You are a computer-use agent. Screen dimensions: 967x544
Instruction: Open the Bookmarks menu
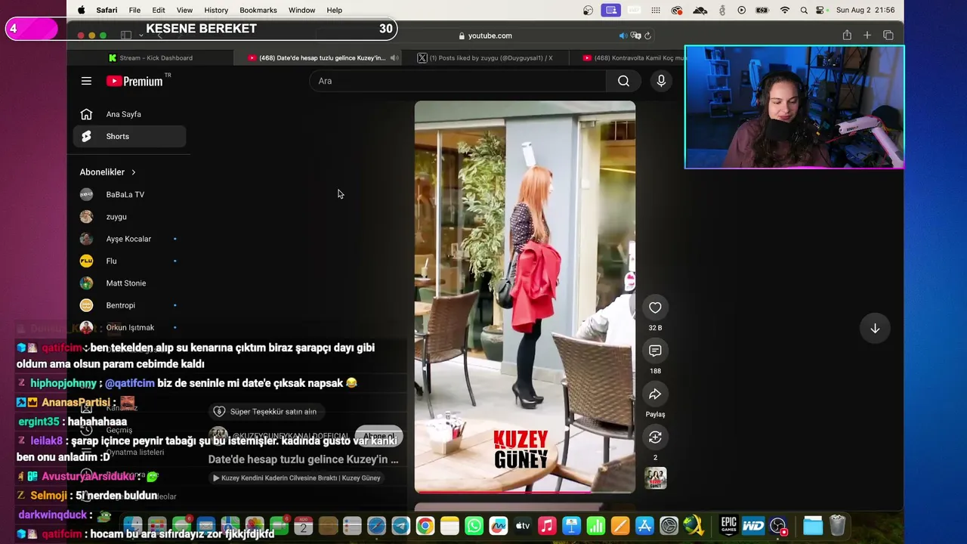258,10
